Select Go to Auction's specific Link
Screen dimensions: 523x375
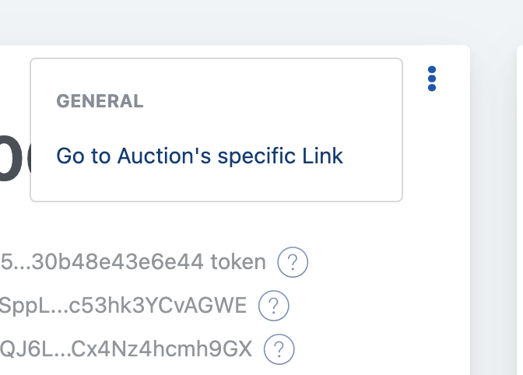pos(199,156)
